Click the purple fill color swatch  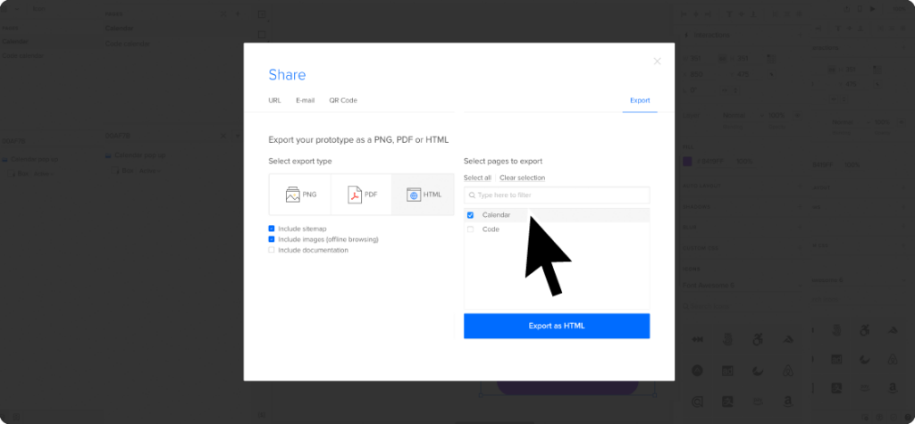pyautogui.click(x=687, y=161)
